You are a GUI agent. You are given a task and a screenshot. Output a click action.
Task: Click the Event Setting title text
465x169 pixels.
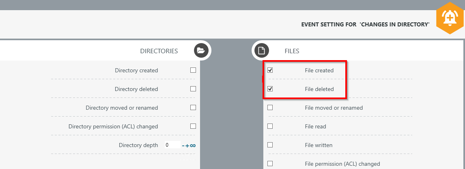coord(365,24)
